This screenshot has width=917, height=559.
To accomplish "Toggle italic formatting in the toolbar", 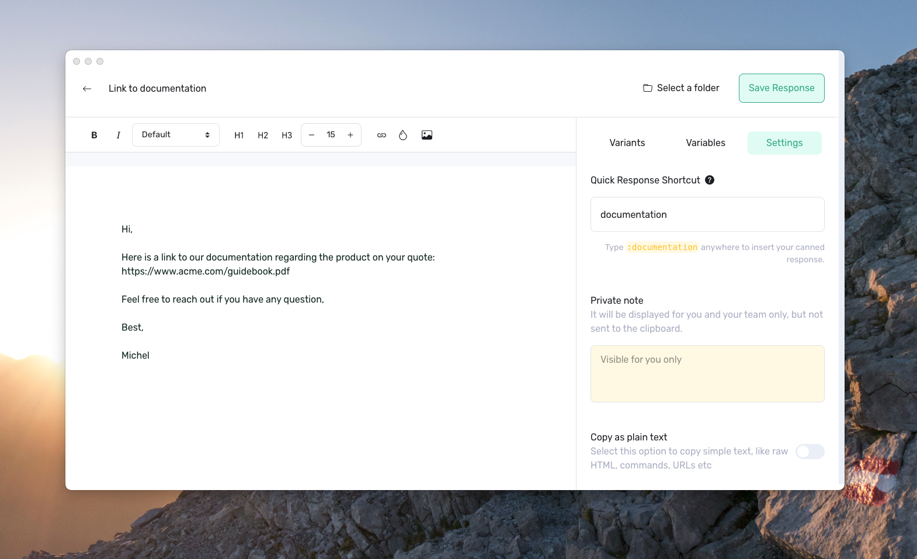I will pos(118,135).
